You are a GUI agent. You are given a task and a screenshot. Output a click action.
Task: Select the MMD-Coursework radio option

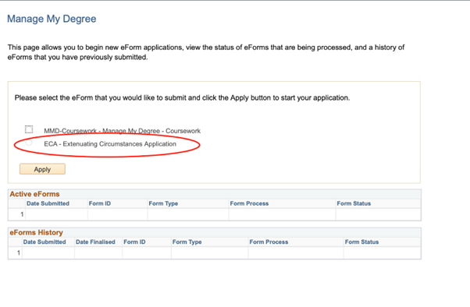click(x=29, y=129)
